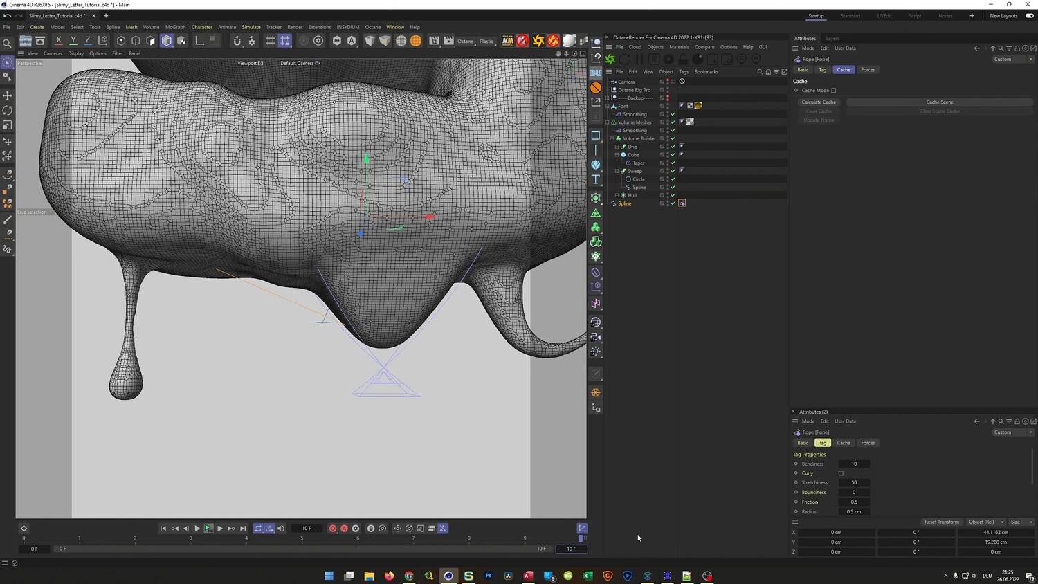Disable the Hull object's green checkmark

(x=673, y=195)
